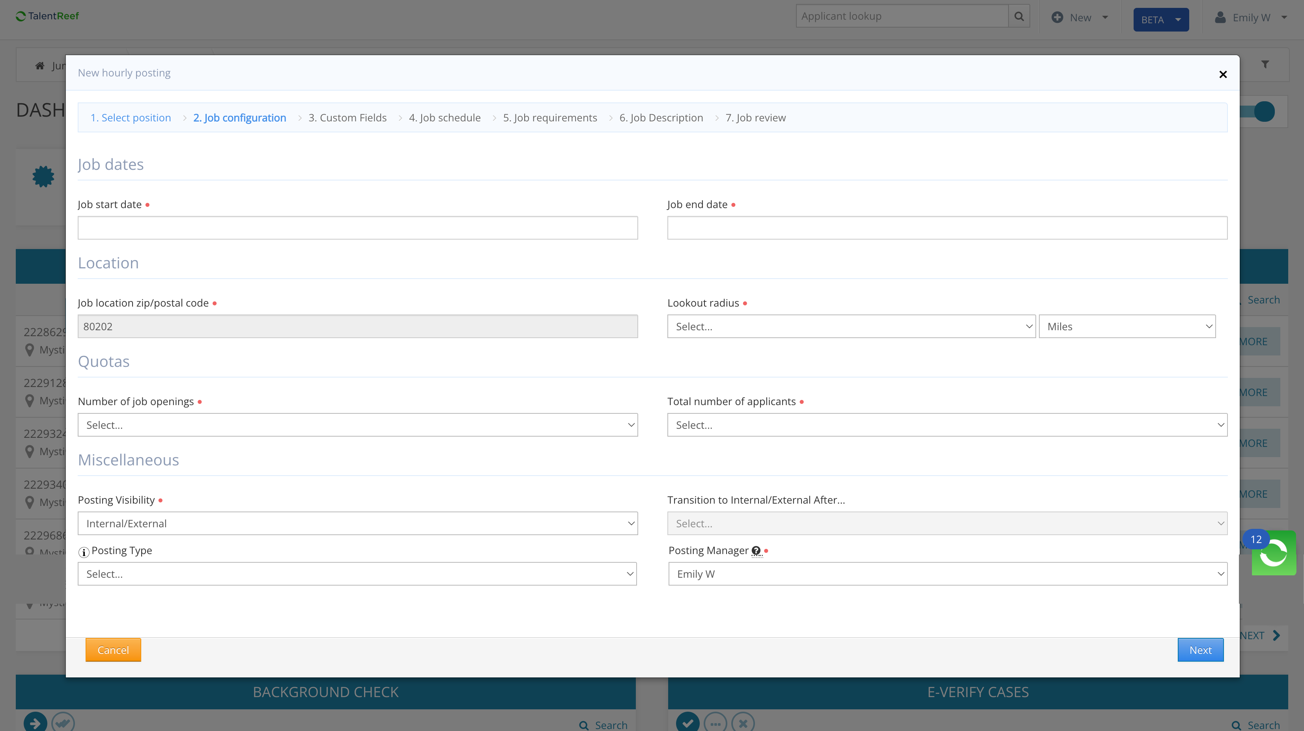The width and height of the screenshot is (1304, 731).
Task: Go to the 4. Job schedule step
Action: tap(445, 117)
